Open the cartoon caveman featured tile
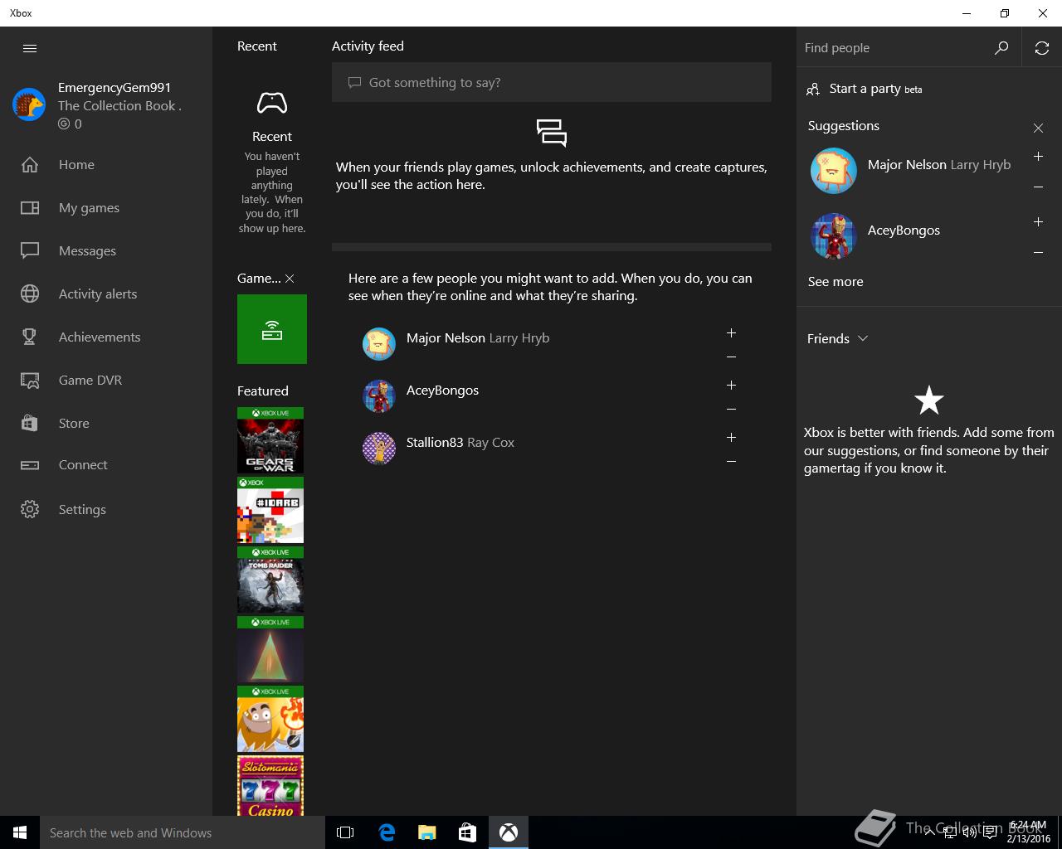 (270, 719)
